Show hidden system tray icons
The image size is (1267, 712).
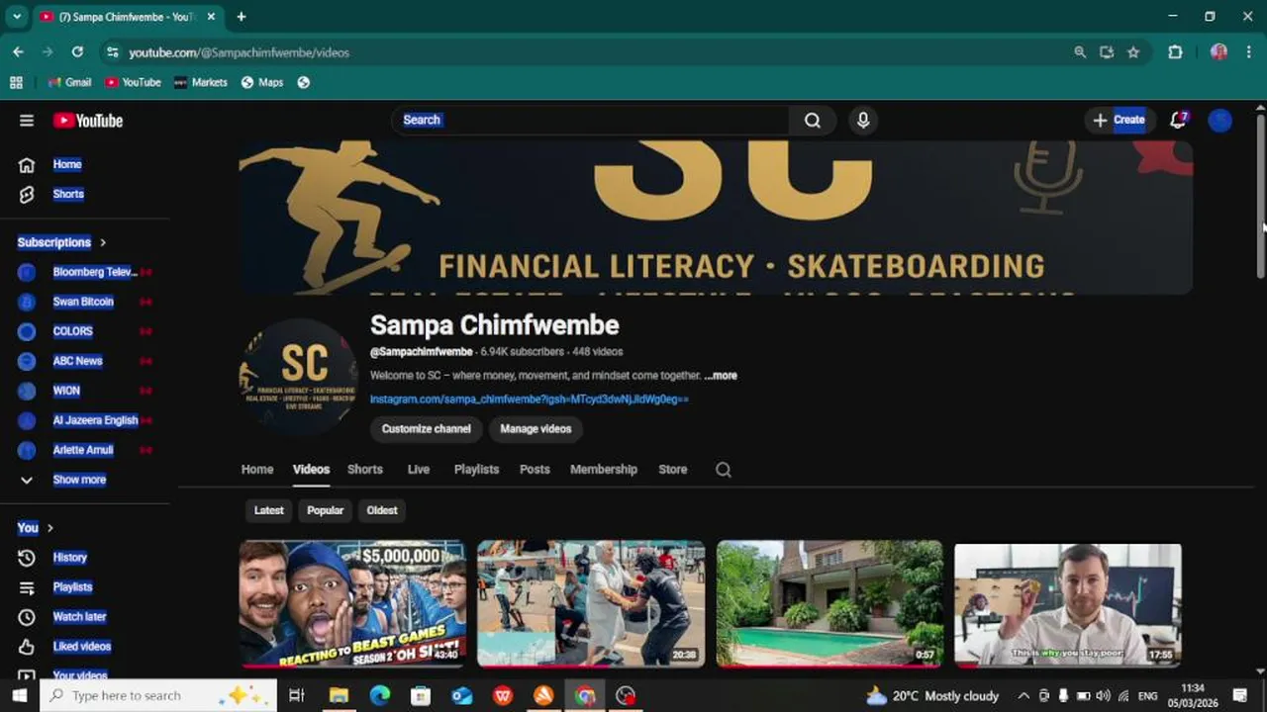[x=1023, y=696]
